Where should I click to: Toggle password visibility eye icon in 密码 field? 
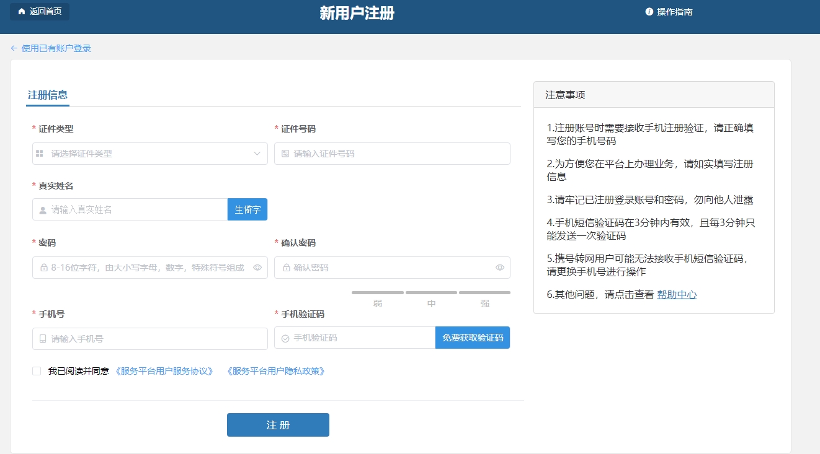pyautogui.click(x=257, y=267)
